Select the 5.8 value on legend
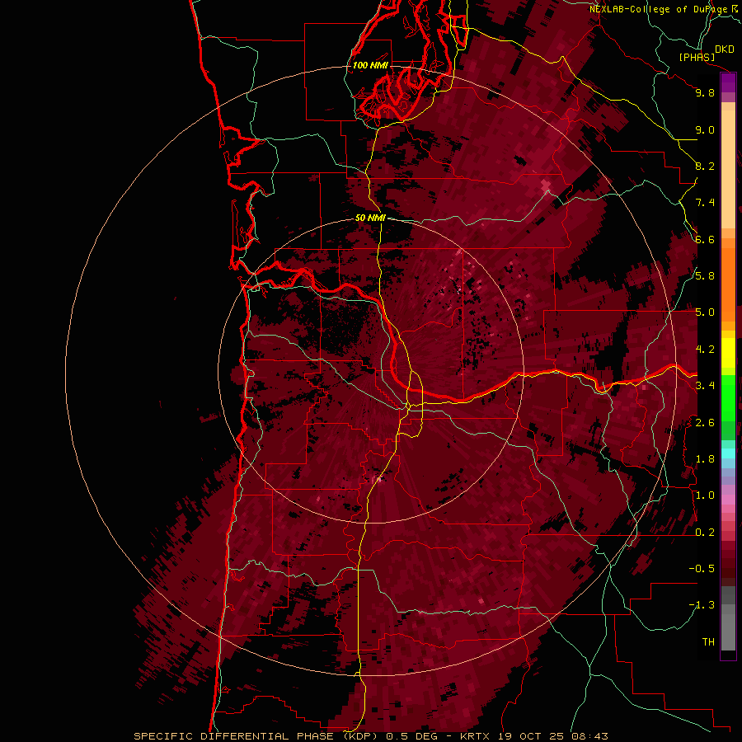The width and height of the screenshot is (742, 742). tap(705, 276)
